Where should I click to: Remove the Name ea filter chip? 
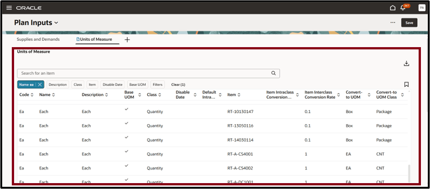40,84
